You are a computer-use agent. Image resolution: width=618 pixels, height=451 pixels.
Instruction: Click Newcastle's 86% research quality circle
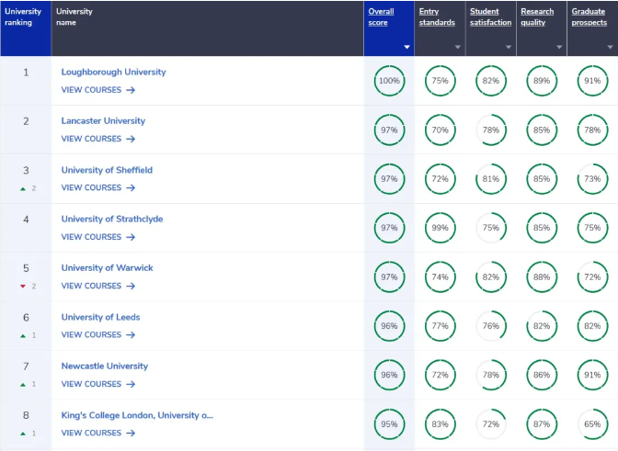point(542,375)
